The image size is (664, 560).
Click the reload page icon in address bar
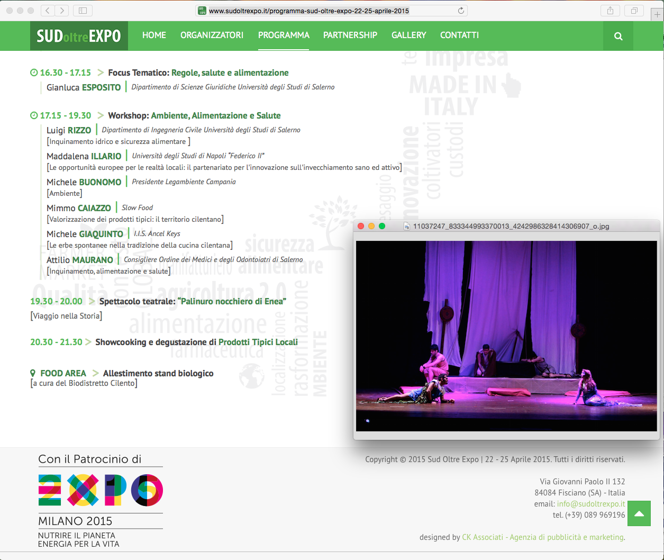[461, 11]
